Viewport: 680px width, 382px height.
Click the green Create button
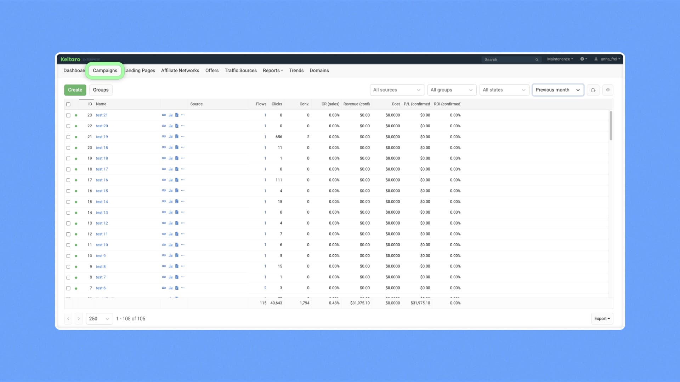click(x=75, y=90)
